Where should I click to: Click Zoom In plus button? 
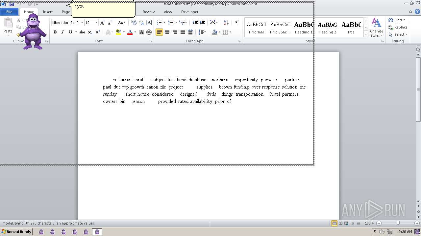tap(417, 223)
